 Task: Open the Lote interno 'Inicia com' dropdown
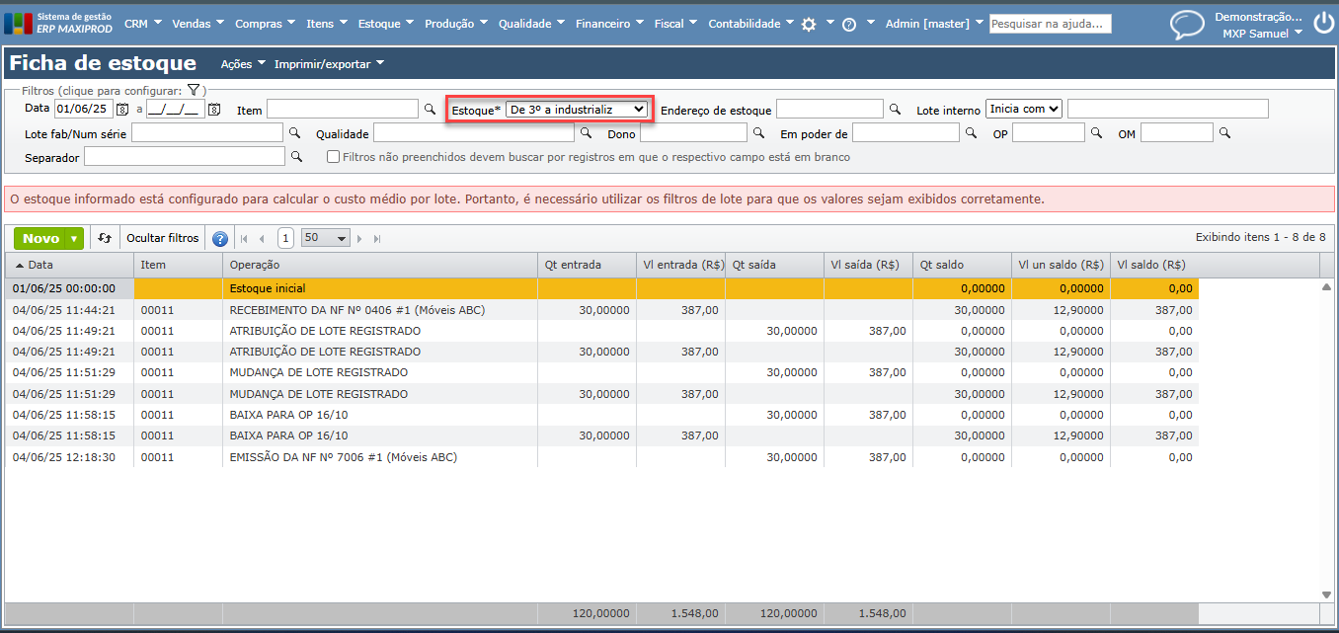pyautogui.click(x=1023, y=109)
